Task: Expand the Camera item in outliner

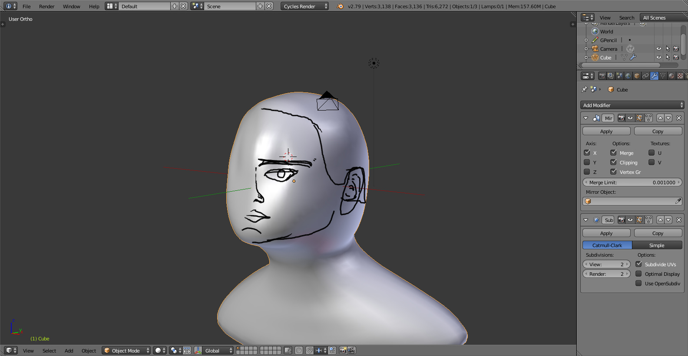Action: pyautogui.click(x=586, y=49)
